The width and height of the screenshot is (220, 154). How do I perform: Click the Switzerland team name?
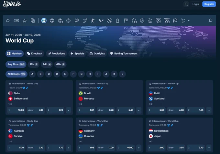[x=21, y=98]
